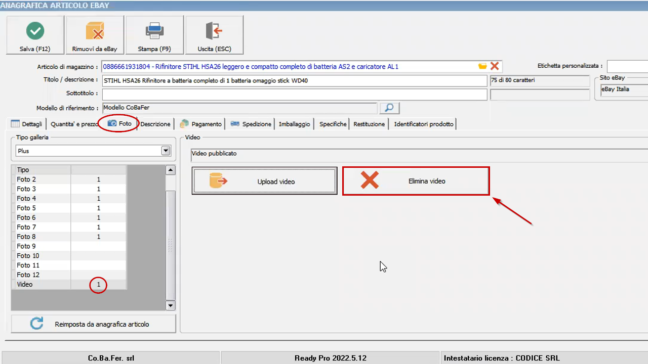The width and height of the screenshot is (648, 364).
Task: Select the Foto 12 row
Action: pyautogui.click(x=69, y=275)
